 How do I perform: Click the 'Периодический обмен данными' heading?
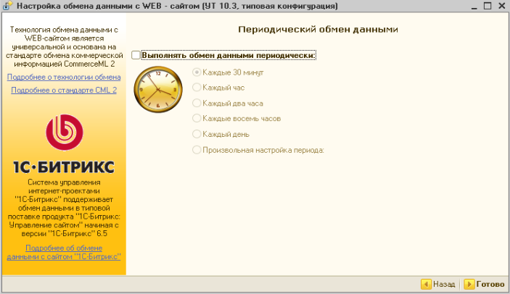[x=318, y=29]
